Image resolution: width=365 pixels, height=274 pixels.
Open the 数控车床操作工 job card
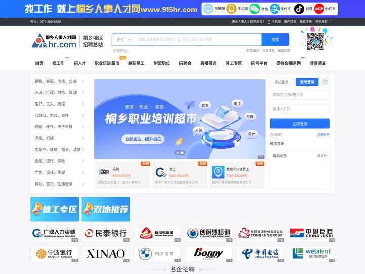(237, 175)
